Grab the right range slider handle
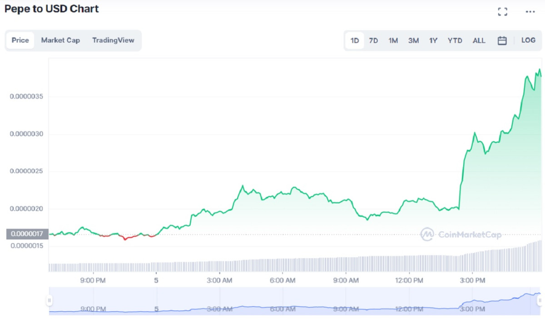The image size is (545, 319). pyautogui.click(x=540, y=300)
